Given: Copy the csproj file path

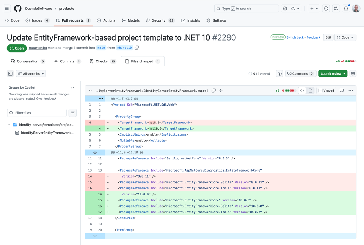Looking at the screenshot, I should [213, 91].
